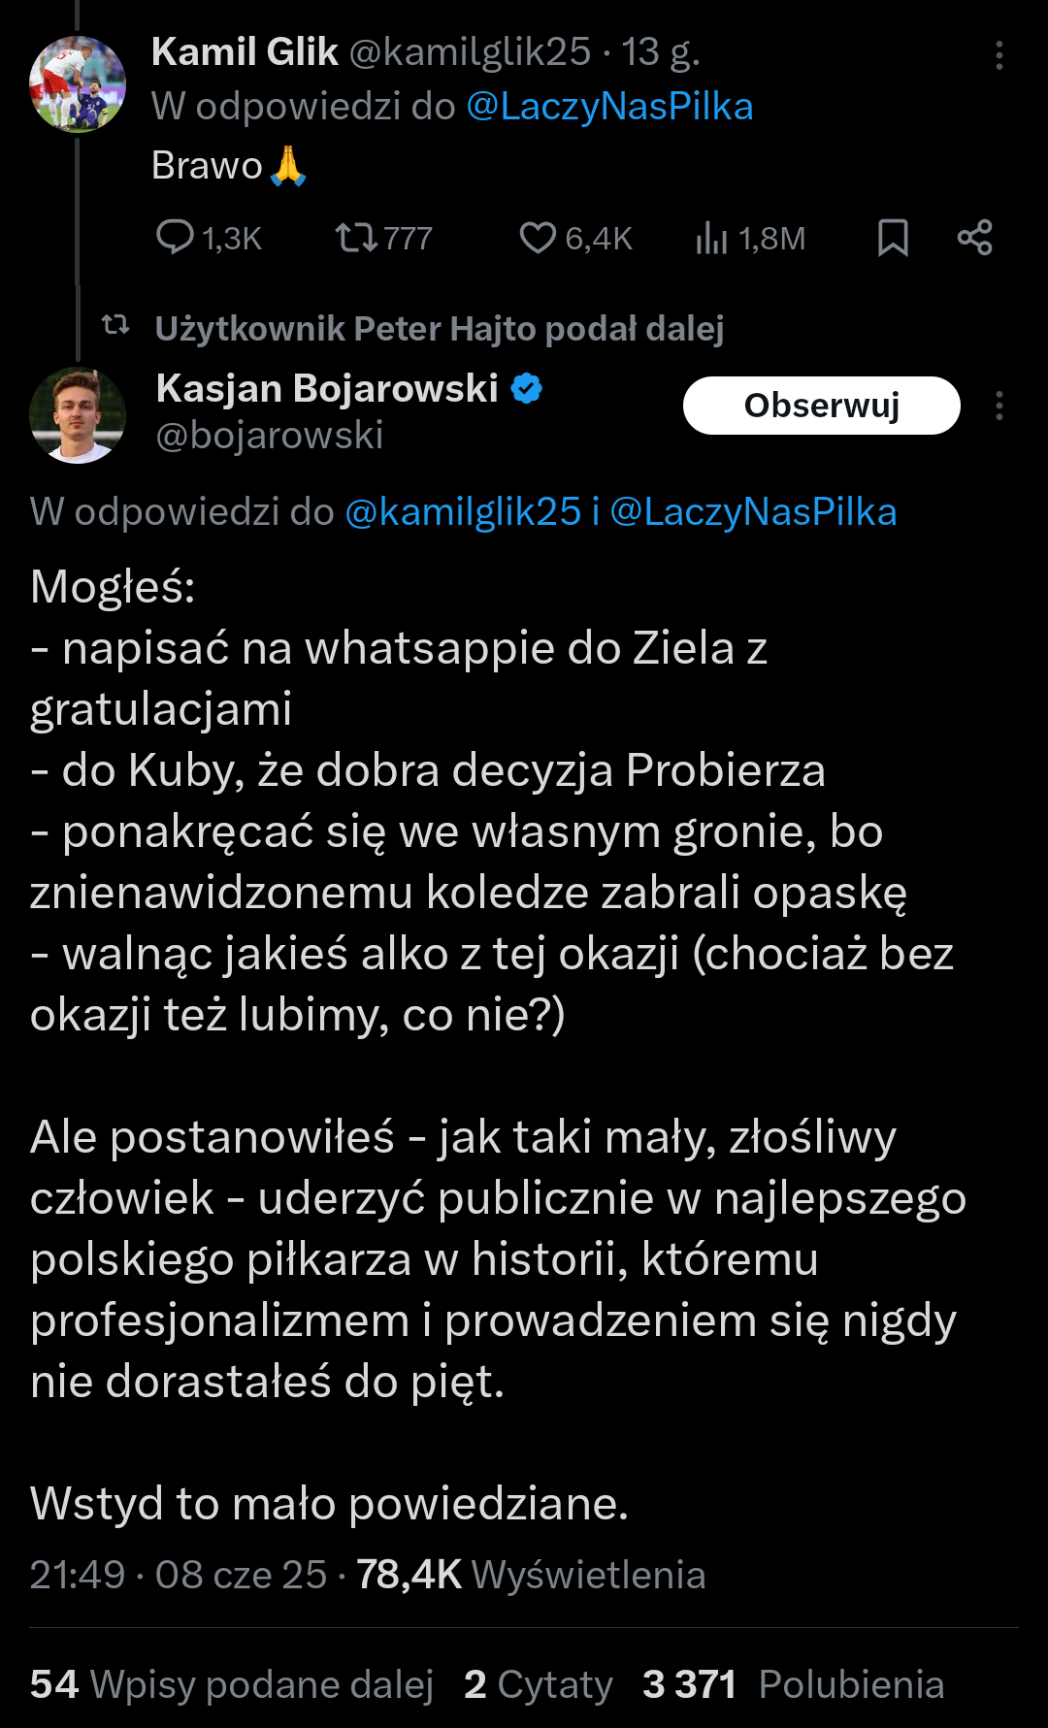Screen dimensions: 1048x1728
Task: Tap Kasjan Bojarowski's verified badge
Action: point(527,389)
